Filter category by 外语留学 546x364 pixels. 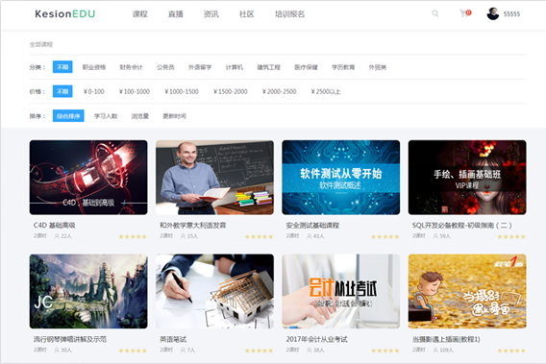[x=200, y=67]
